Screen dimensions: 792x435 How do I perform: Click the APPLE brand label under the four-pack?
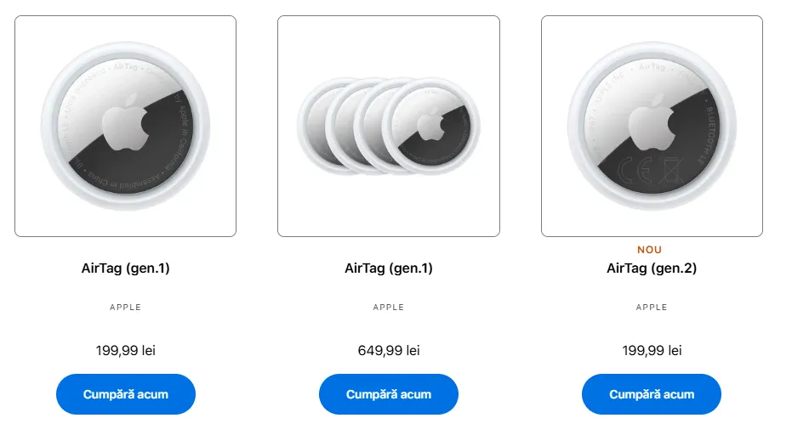coord(389,308)
